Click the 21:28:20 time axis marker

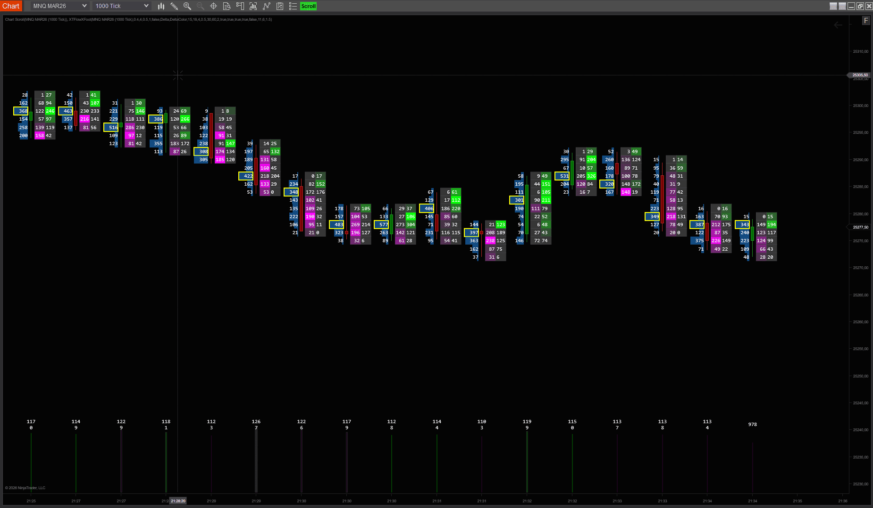coord(178,501)
